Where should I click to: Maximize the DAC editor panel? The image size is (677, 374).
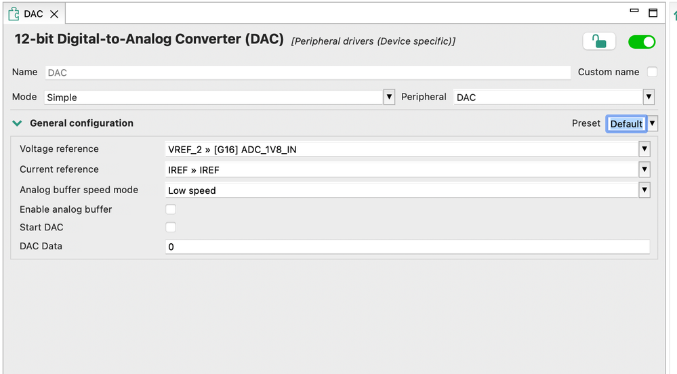click(653, 13)
